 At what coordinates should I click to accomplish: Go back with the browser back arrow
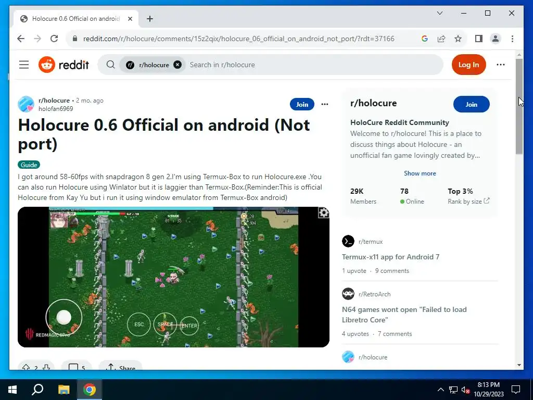21,39
